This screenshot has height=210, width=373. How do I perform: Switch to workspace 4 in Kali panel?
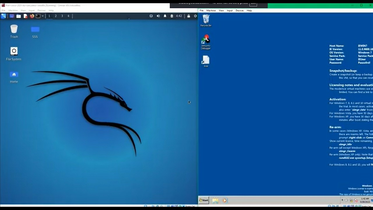coord(68,16)
